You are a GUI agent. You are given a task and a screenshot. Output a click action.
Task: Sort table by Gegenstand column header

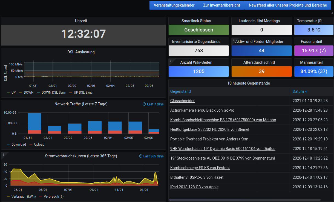tap(180, 91)
